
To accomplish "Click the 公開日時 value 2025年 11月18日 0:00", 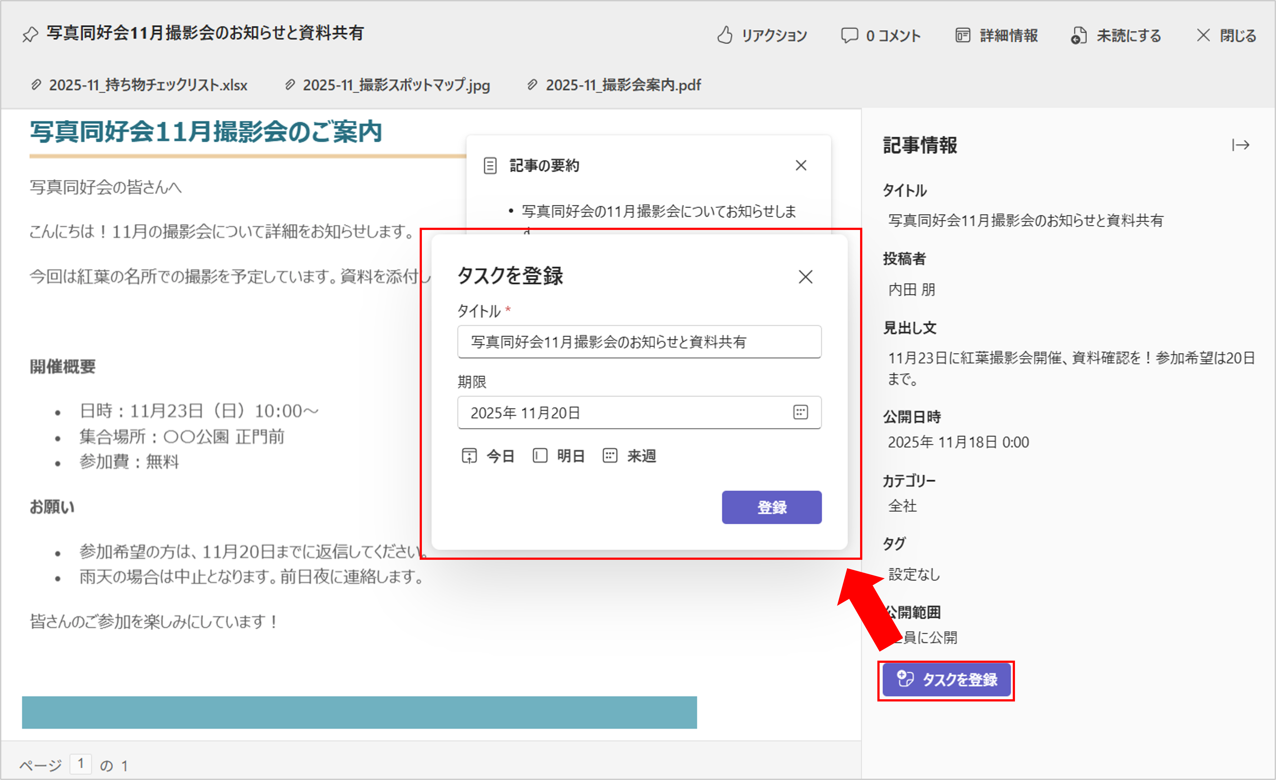I will pos(958,442).
